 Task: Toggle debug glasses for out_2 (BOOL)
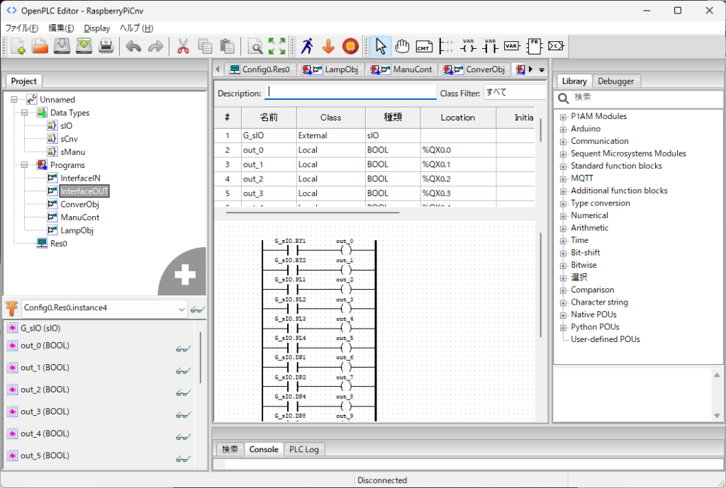coord(184,392)
